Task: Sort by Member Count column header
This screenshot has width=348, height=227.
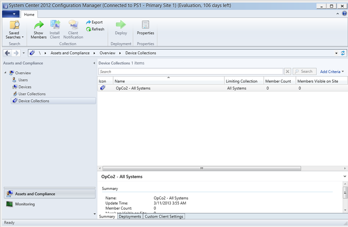Action: 280,81
